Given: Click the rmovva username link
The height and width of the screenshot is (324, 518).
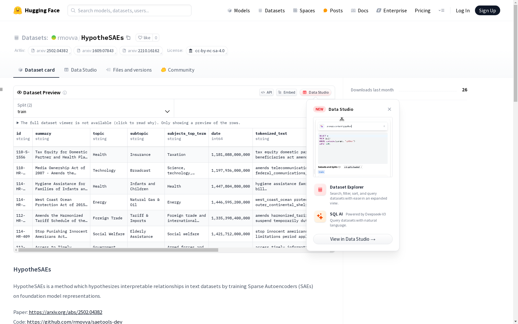Looking at the screenshot, I should (67, 38).
